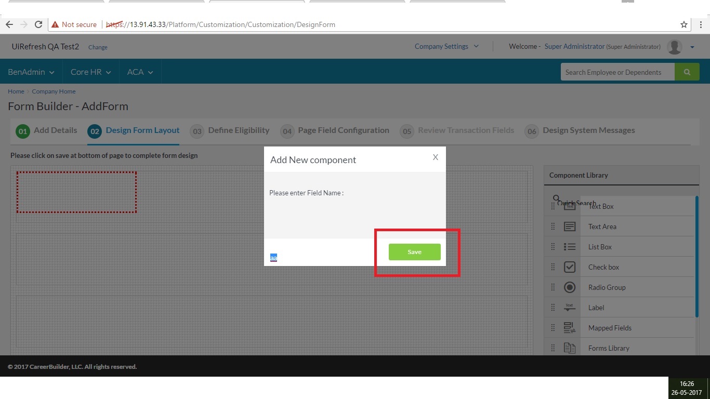The width and height of the screenshot is (710, 399).
Task: Click the Label component icon
Action: 570,308
